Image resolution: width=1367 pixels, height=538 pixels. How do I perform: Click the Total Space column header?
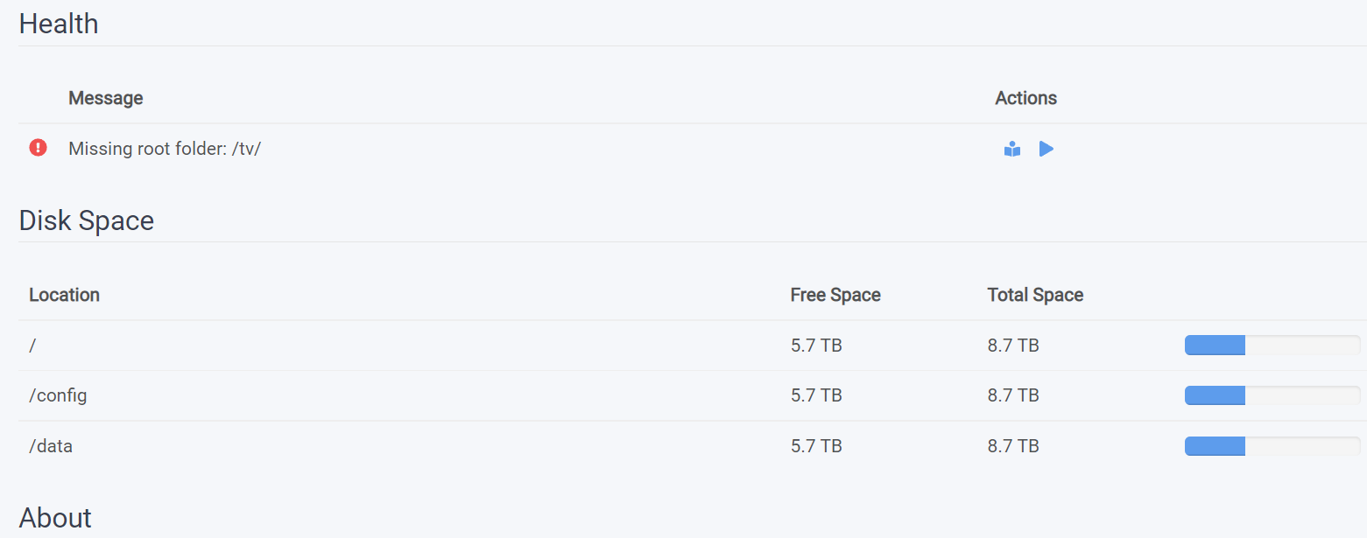(1035, 295)
